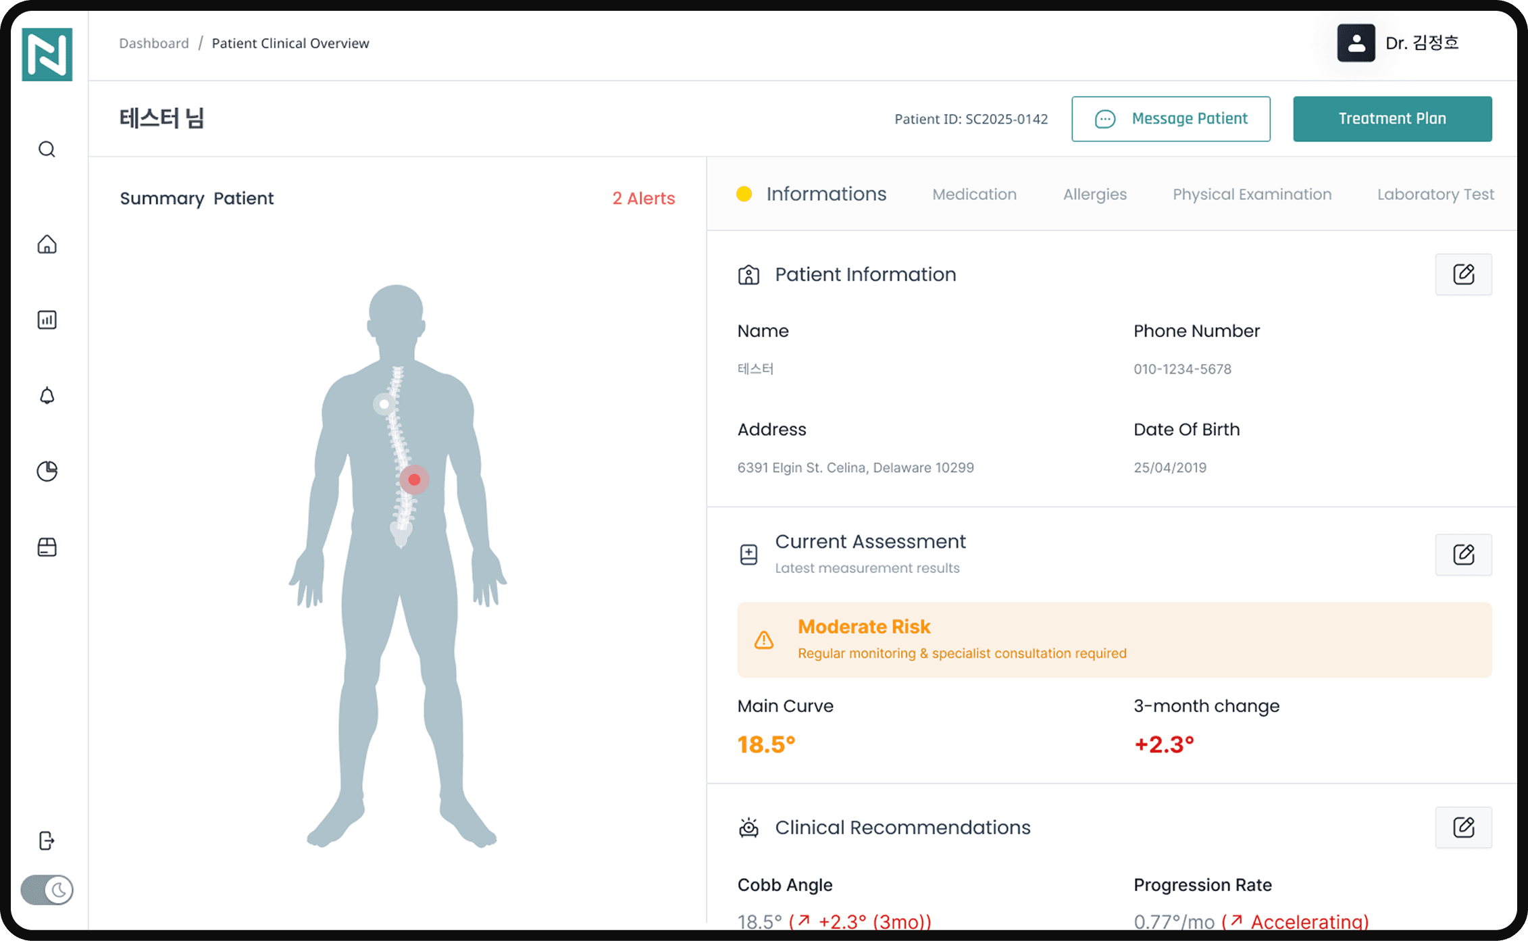1528x941 pixels.
Task: Edit the Patient Information section
Action: pyautogui.click(x=1463, y=274)
